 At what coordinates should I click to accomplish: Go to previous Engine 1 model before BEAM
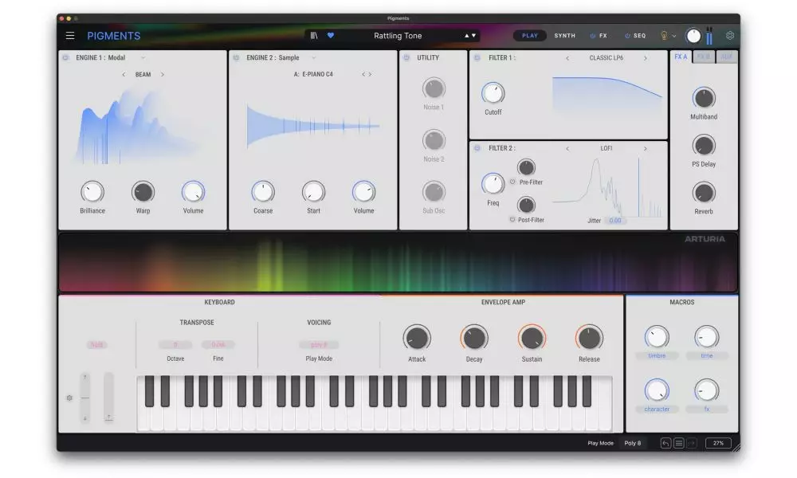click(x=124, y=75)
